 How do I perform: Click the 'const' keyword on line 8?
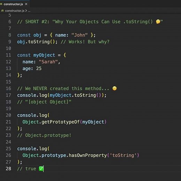click(24, 35)
